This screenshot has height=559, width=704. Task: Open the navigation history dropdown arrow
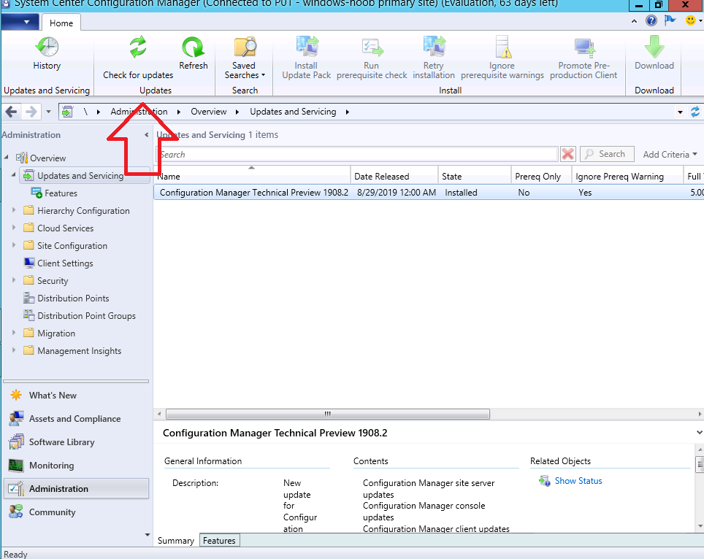48,112
